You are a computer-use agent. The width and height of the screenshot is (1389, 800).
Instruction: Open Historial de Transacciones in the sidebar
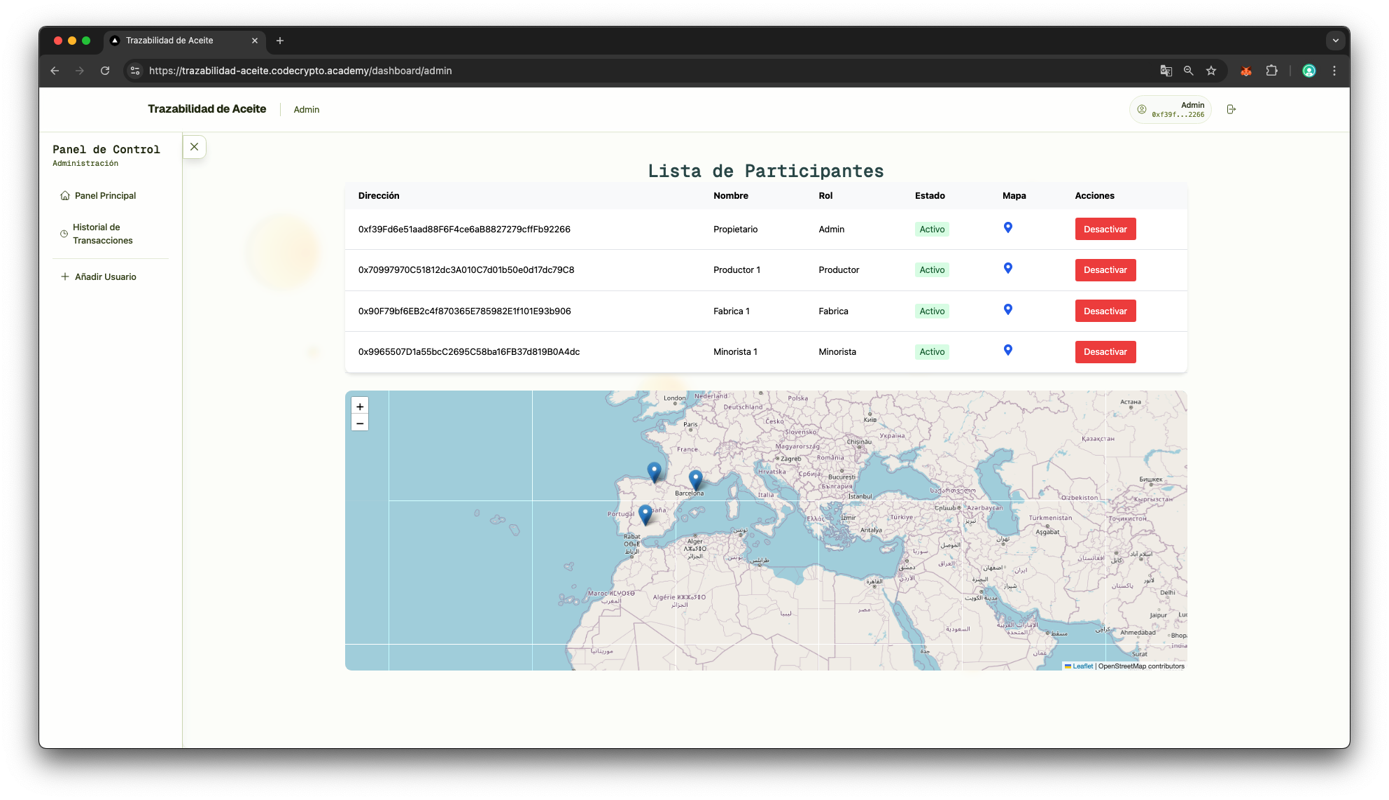click(103, 234)
